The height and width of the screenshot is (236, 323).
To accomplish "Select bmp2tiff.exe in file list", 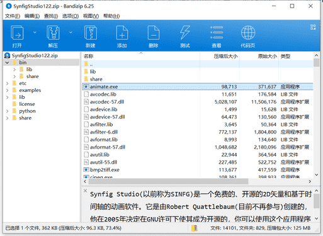I will (198, 170).
